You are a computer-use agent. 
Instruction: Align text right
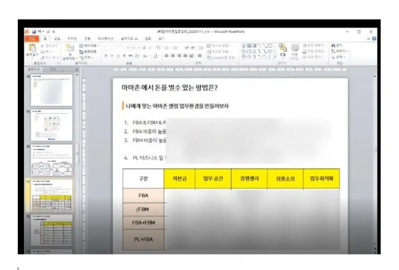pos(179,56)
